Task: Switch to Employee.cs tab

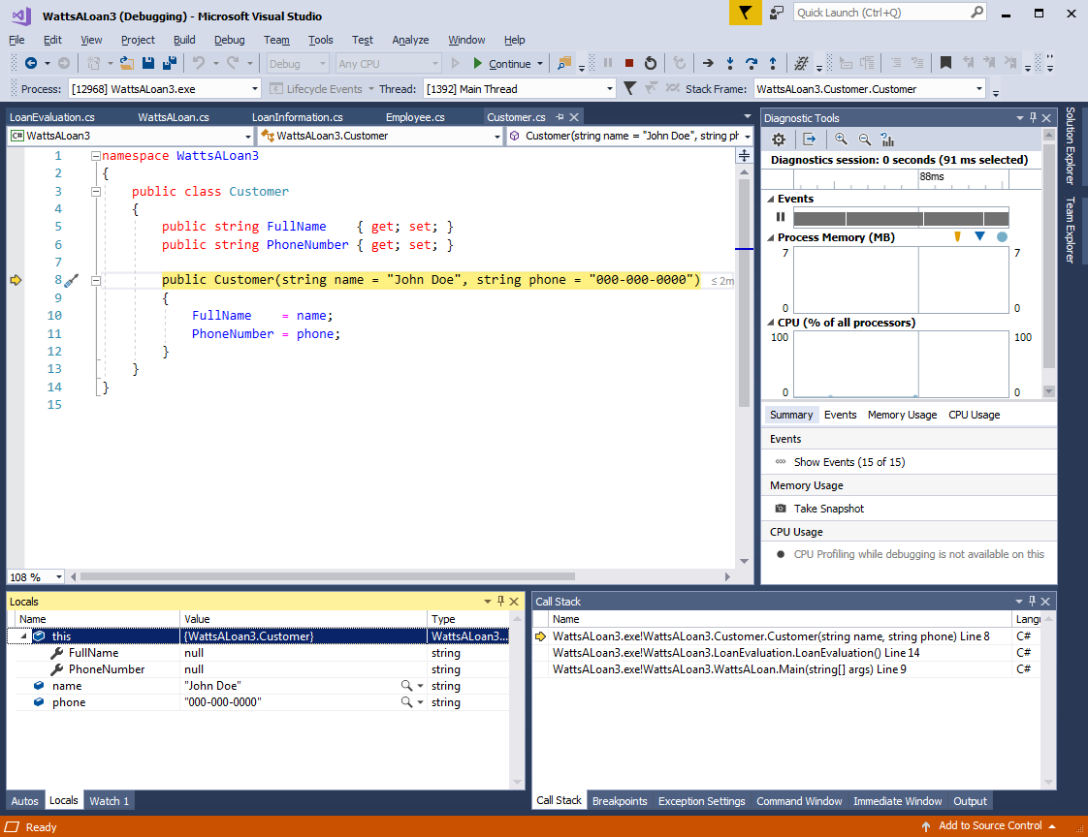Action: (415, 117)
